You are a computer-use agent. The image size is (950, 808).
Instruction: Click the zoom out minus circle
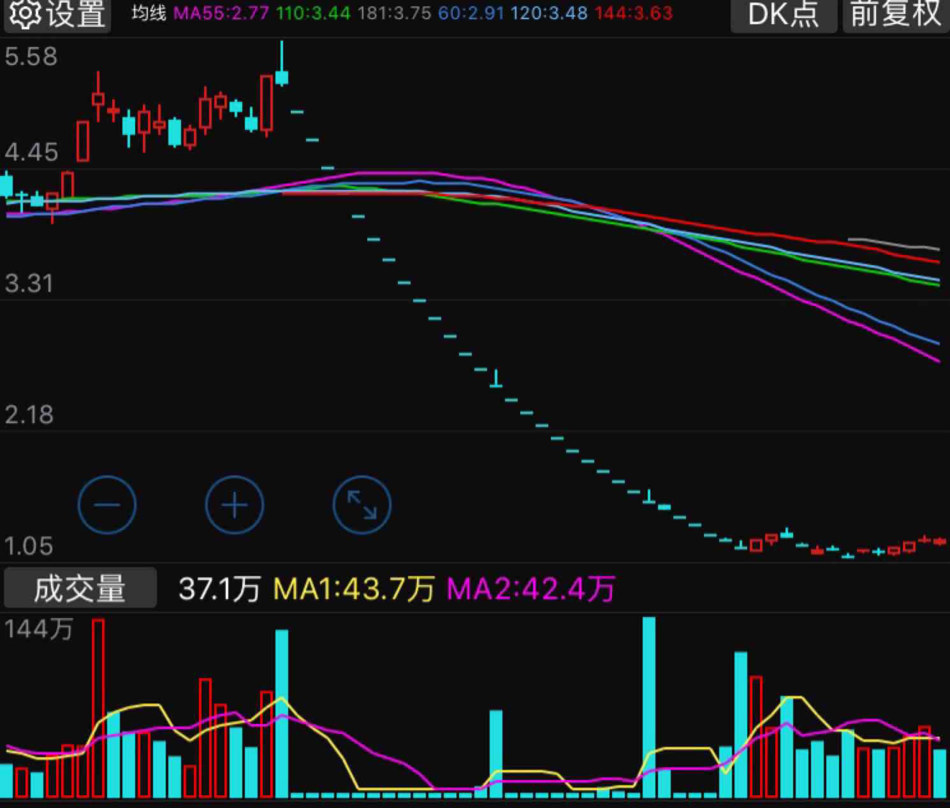tap(107, 505)
